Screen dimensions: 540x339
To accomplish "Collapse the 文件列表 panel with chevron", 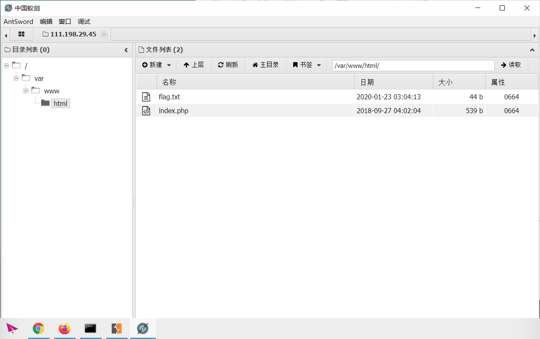I will coord(532,50).
